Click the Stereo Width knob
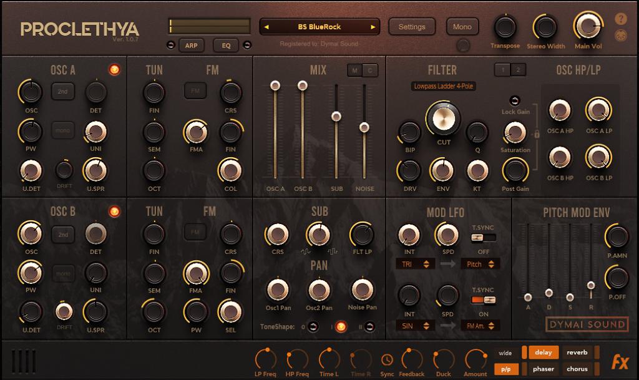639x380 pixels. [x=545, y=27]
